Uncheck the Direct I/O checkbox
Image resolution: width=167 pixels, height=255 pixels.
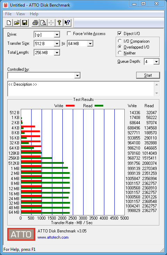120,34
